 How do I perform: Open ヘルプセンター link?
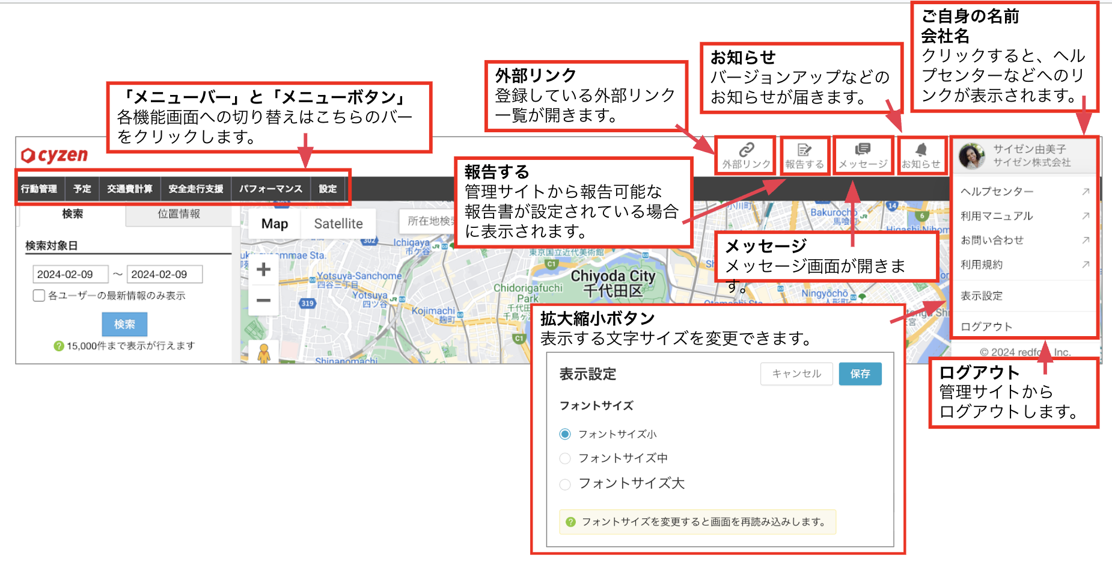click(997, 191)
